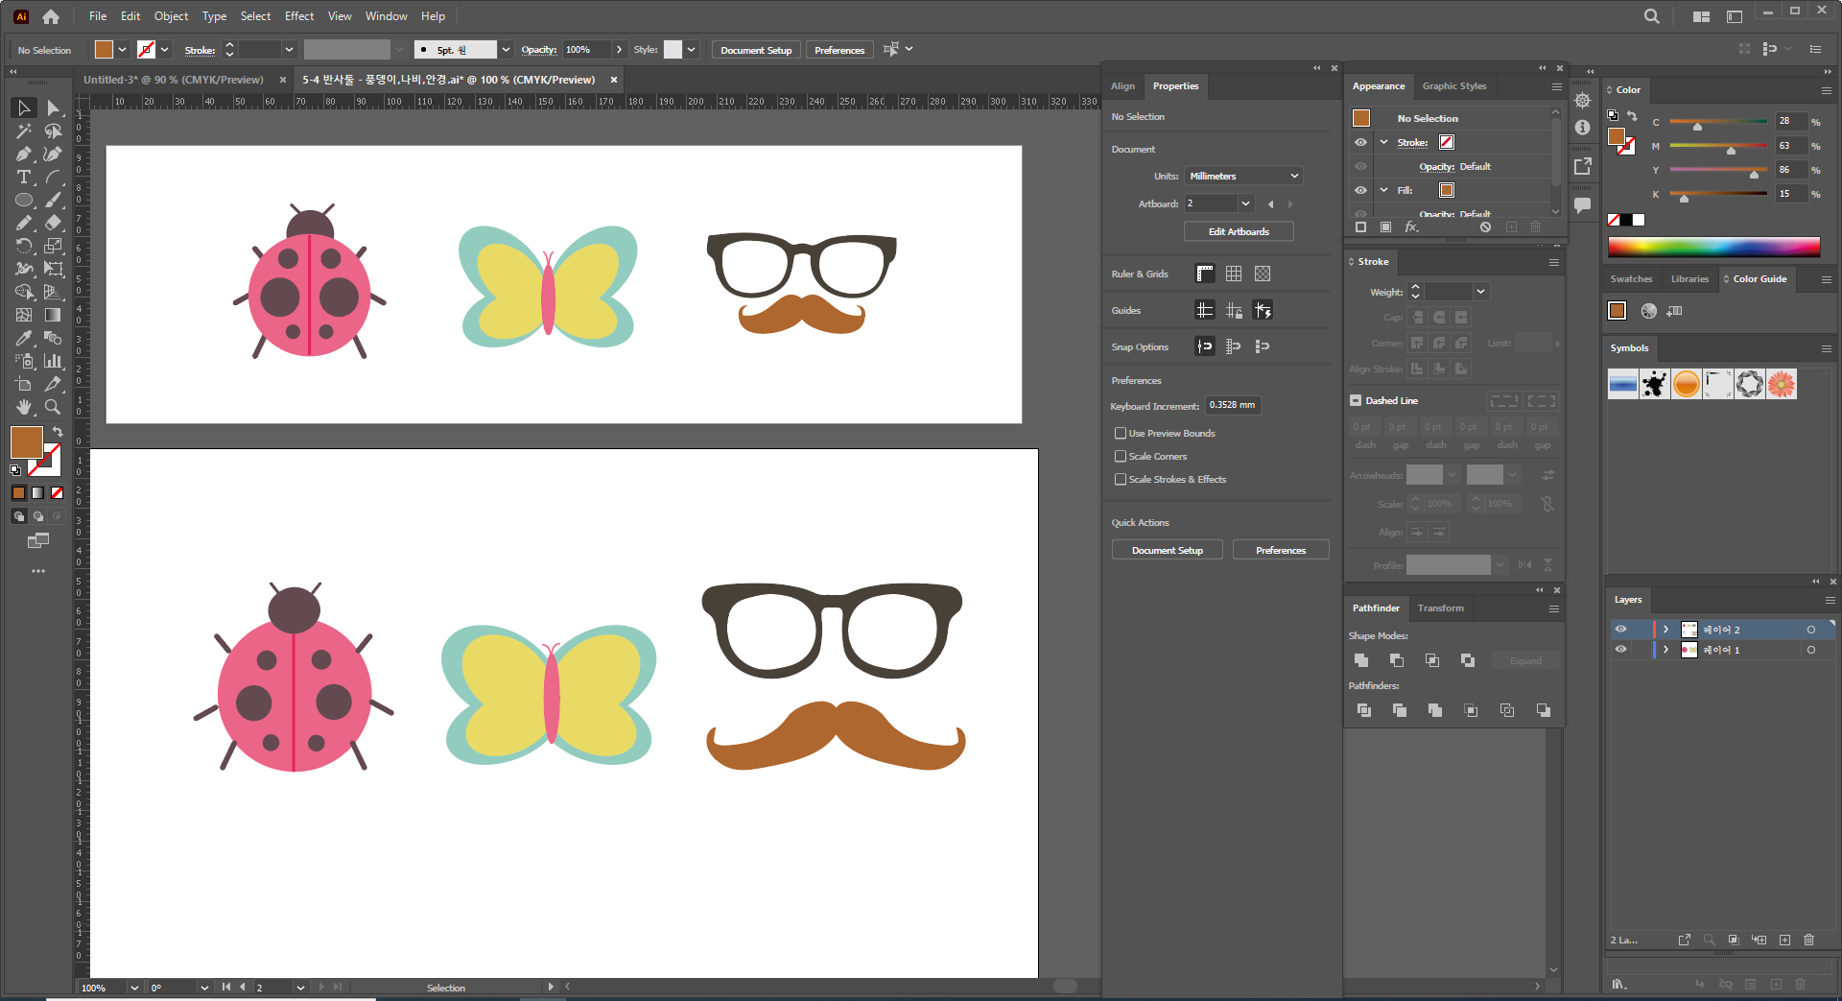
Task: Select the ink splat symbol
Action: click(x=1654, y=384)
